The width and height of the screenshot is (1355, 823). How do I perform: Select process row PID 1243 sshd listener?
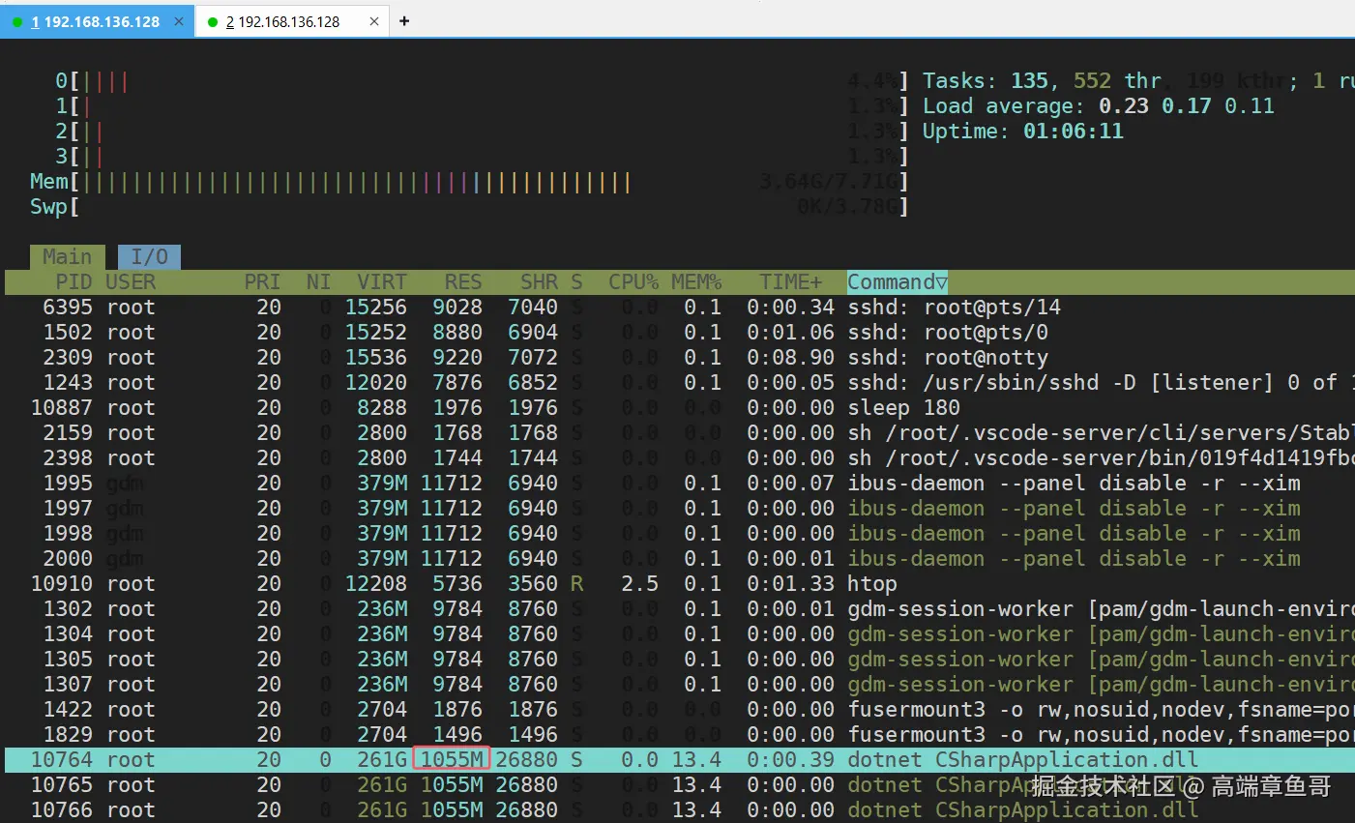click(680, 383)
